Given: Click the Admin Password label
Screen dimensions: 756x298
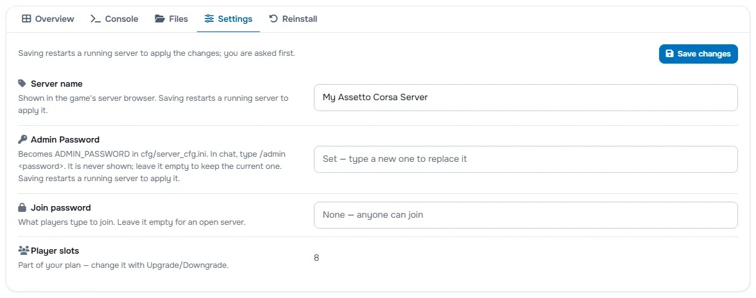Looking at the screenshot, I should tap(65, 139).
